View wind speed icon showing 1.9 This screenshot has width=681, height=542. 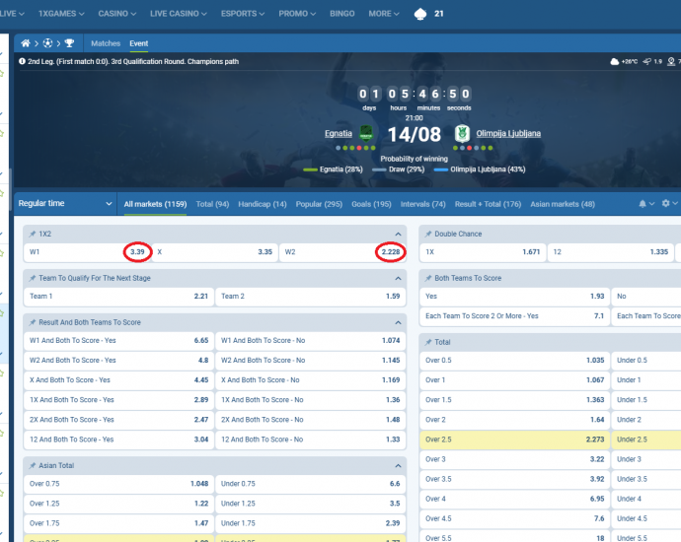coord(647,61)
